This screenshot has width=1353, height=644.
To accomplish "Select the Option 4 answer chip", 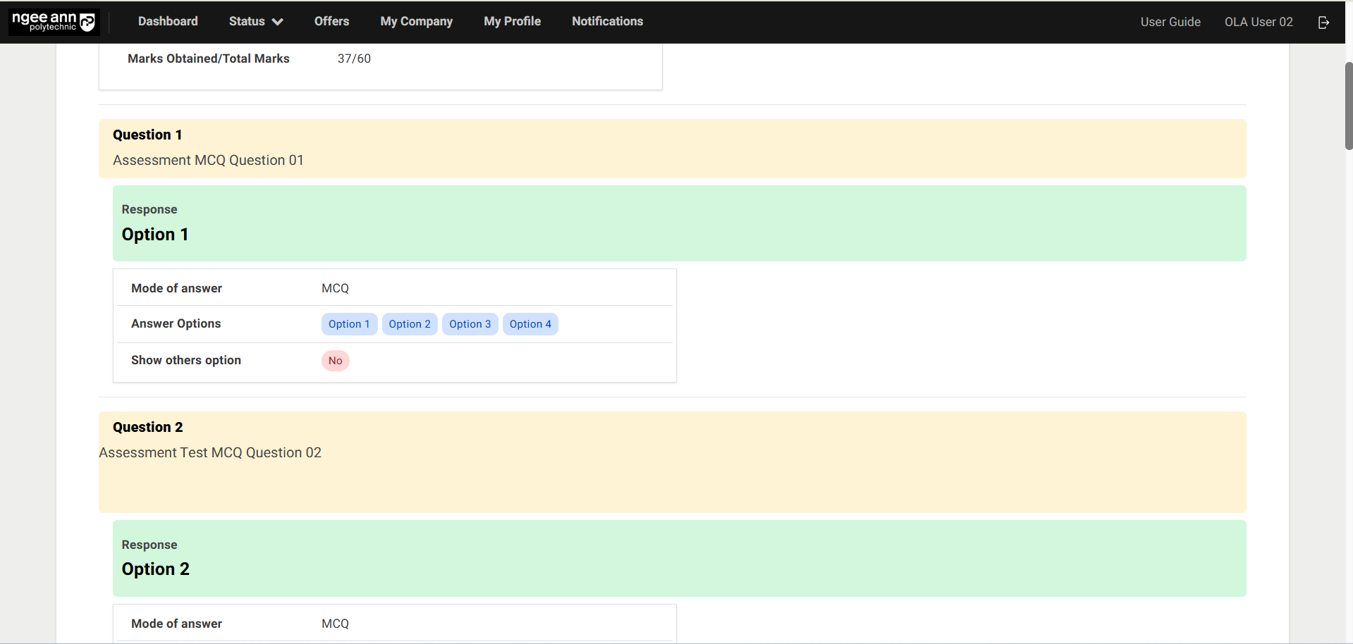I will pos(530,324).
